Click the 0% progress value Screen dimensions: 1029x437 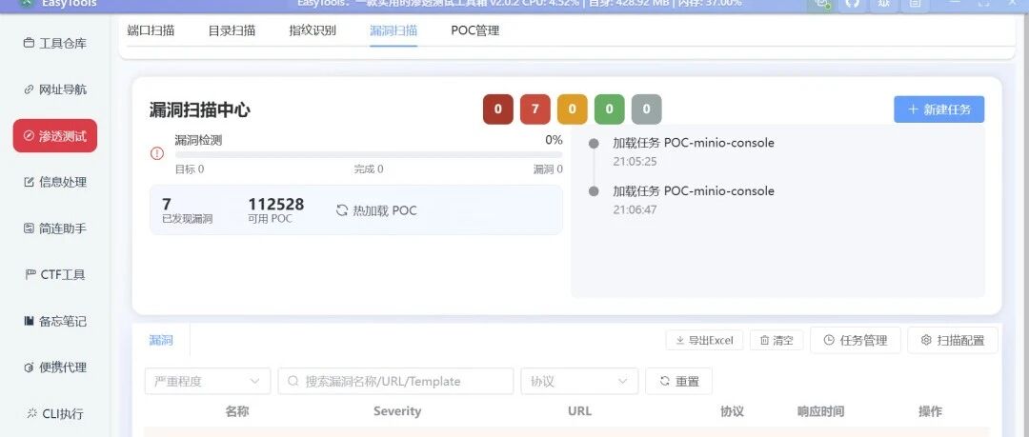[554, 140]
